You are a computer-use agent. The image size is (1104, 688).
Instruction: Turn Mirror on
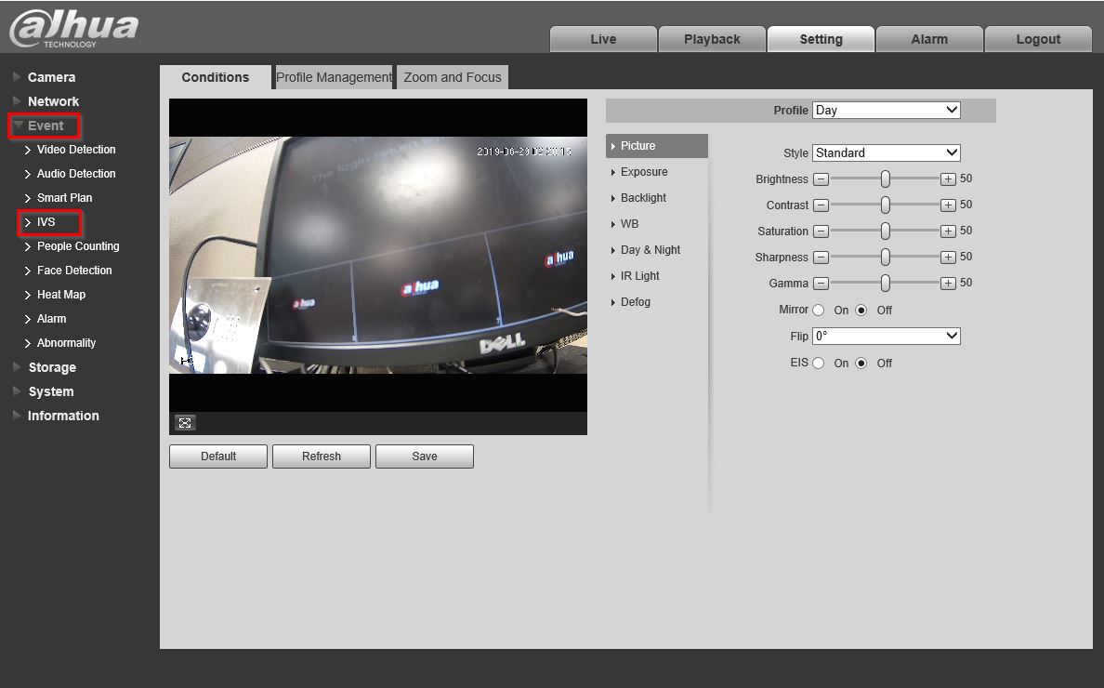click(x=819, y=311)
